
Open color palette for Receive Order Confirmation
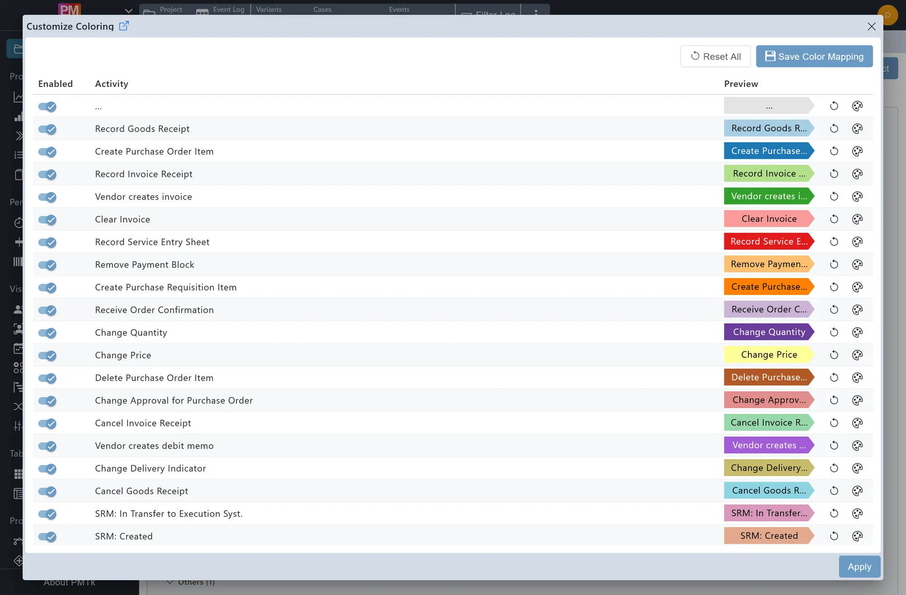(x=857, y=310)
